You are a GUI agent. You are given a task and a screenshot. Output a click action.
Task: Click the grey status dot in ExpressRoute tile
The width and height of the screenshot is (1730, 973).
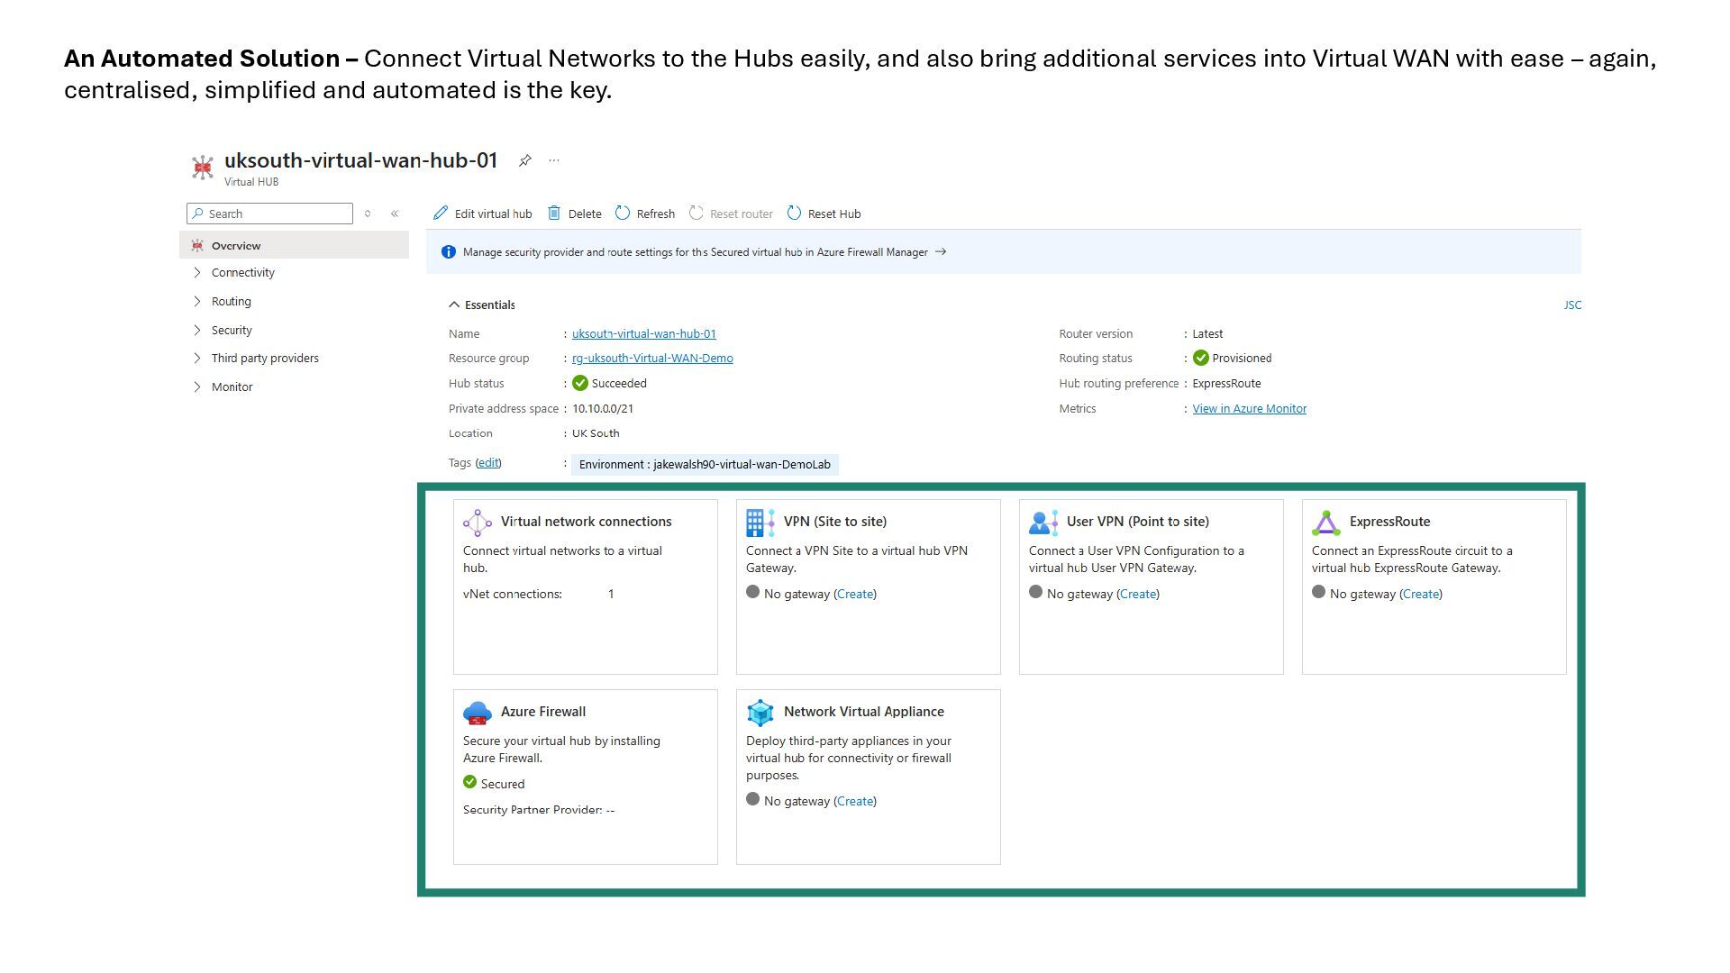pos(1319,592)
